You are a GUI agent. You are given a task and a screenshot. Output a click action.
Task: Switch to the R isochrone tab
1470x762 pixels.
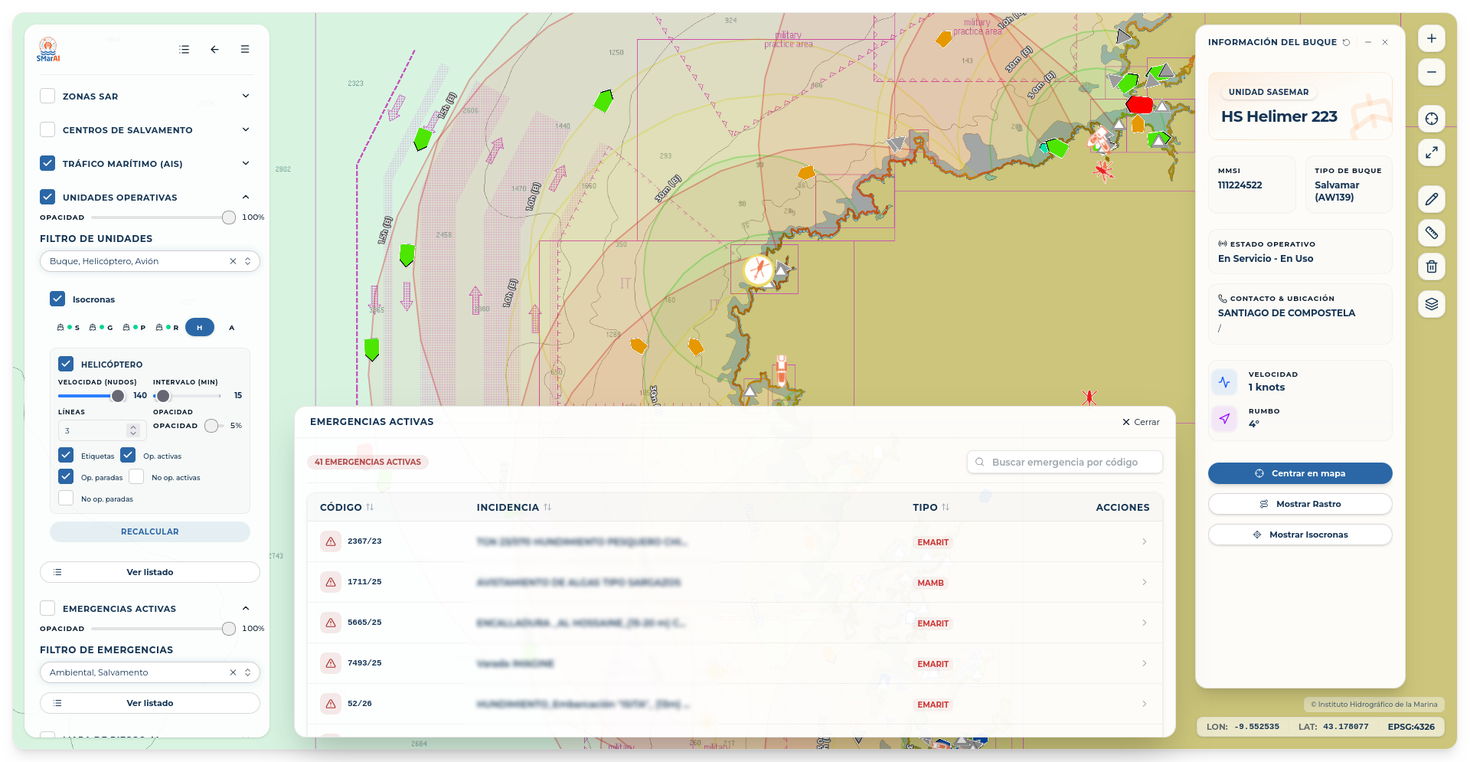167,327
